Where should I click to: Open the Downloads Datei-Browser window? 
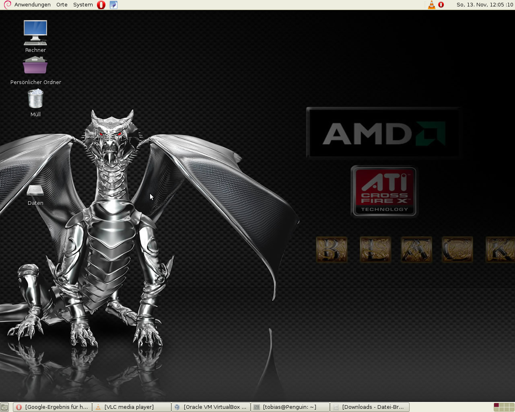point(369,407)
